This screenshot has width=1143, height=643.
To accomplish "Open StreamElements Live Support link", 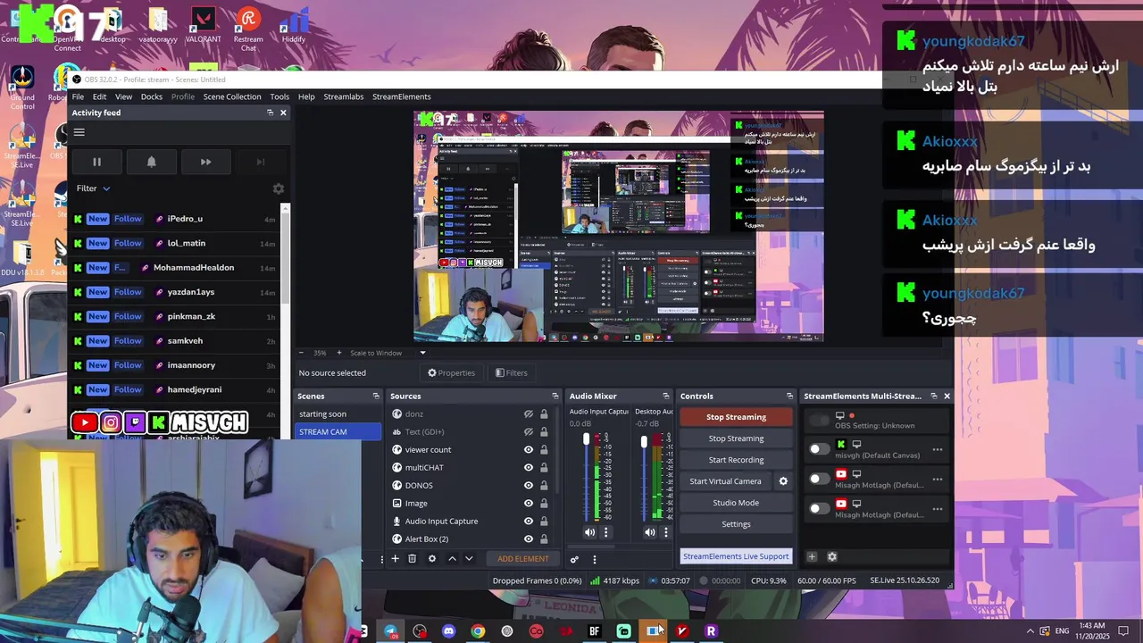I will tap(736, 556).
